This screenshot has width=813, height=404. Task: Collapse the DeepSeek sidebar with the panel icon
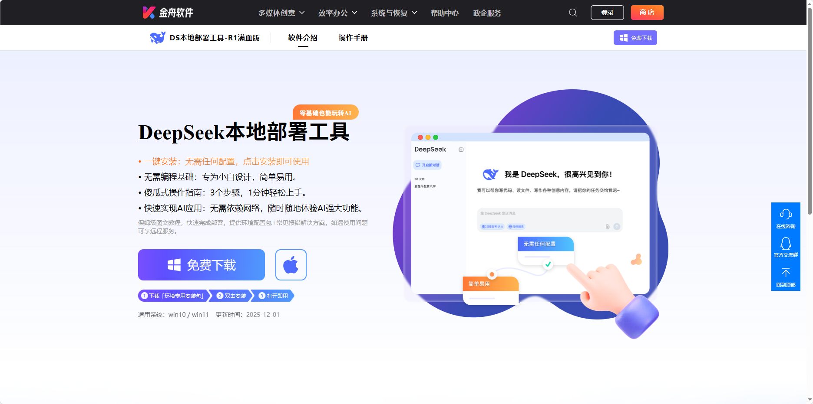[x=461, y=150]
